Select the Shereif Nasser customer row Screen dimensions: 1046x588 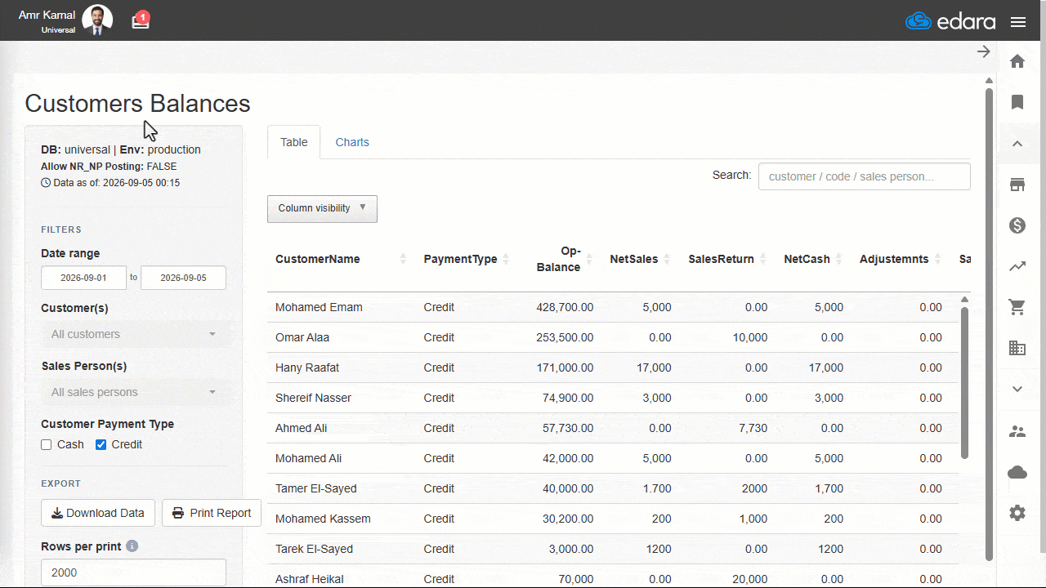[x=613, y=398]
